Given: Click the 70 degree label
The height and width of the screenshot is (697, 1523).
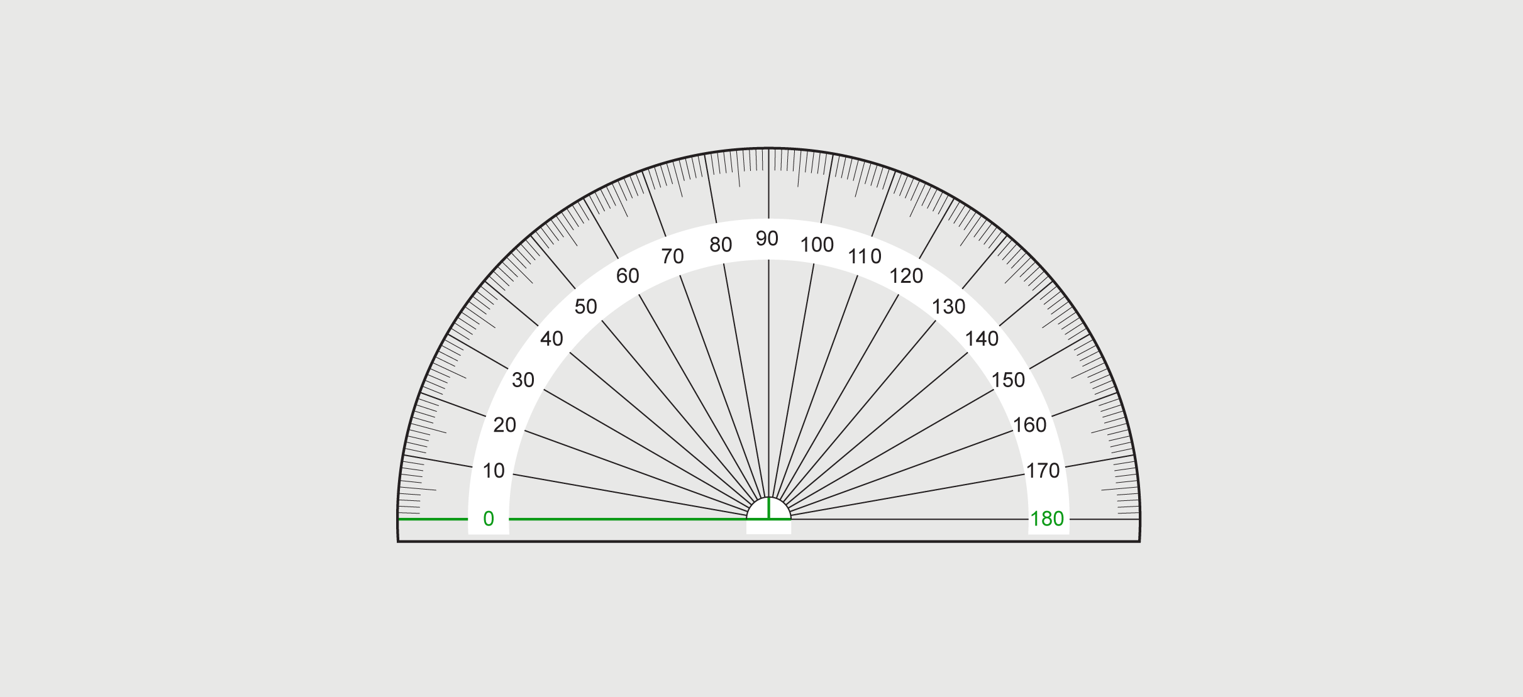Looking at the screenshot, I should point(672,256).
